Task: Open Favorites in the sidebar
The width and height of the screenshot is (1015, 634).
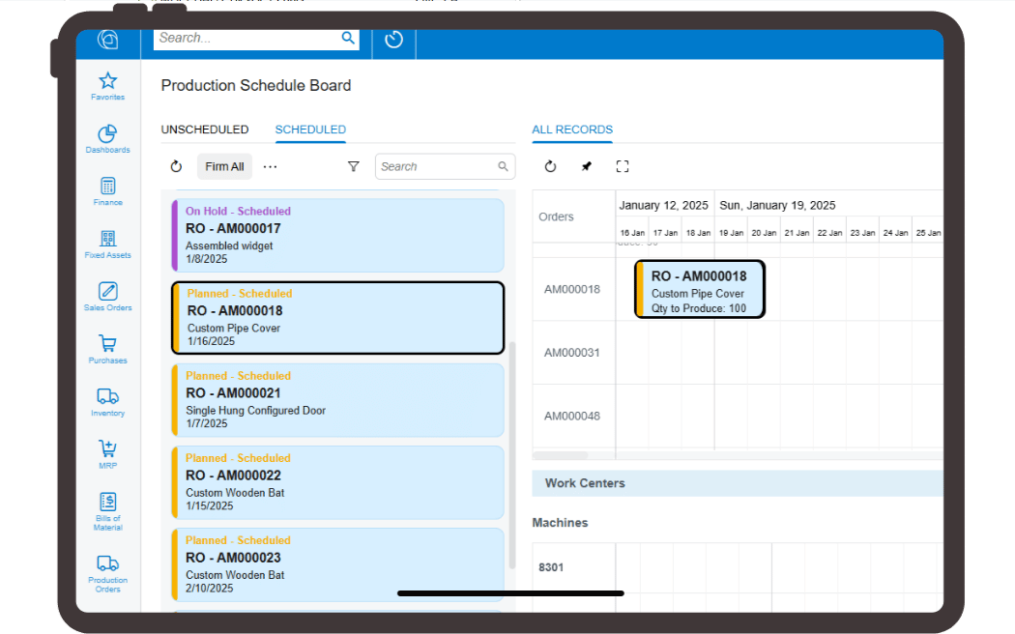Action: point(107,85)
